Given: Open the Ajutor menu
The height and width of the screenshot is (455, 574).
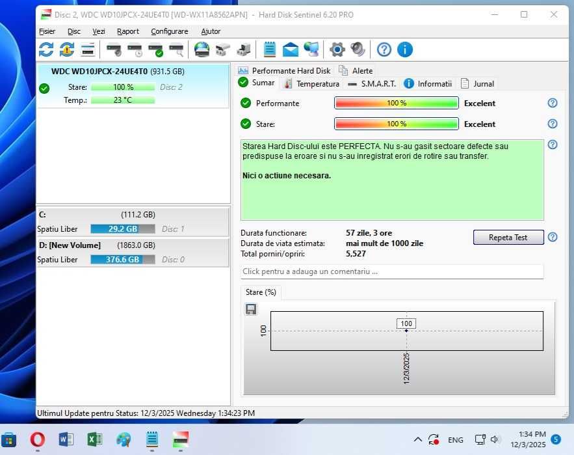Looking at the screenshot, I should pos(211,31).
